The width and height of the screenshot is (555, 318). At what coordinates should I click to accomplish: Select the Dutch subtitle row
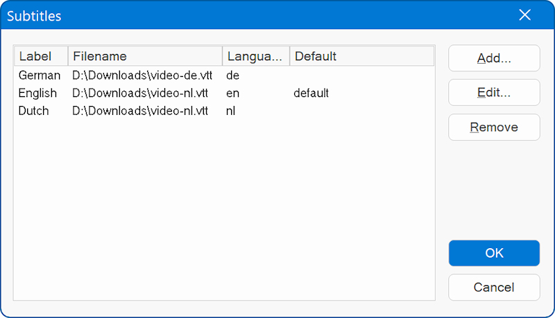pos(34,111)
